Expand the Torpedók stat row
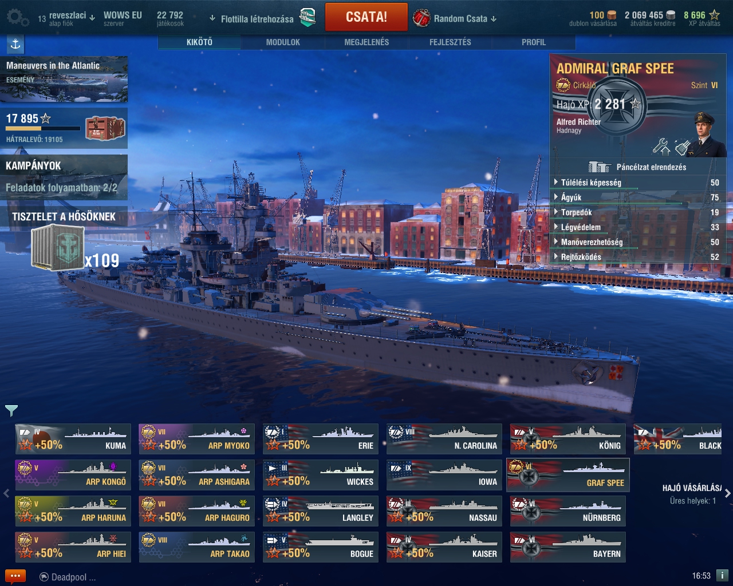The image size is (733, 586). click(636, 212)
